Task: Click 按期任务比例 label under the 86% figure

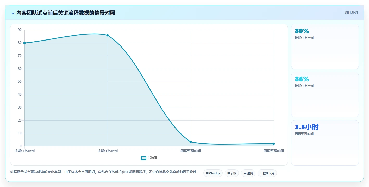Action: [304, 86]
